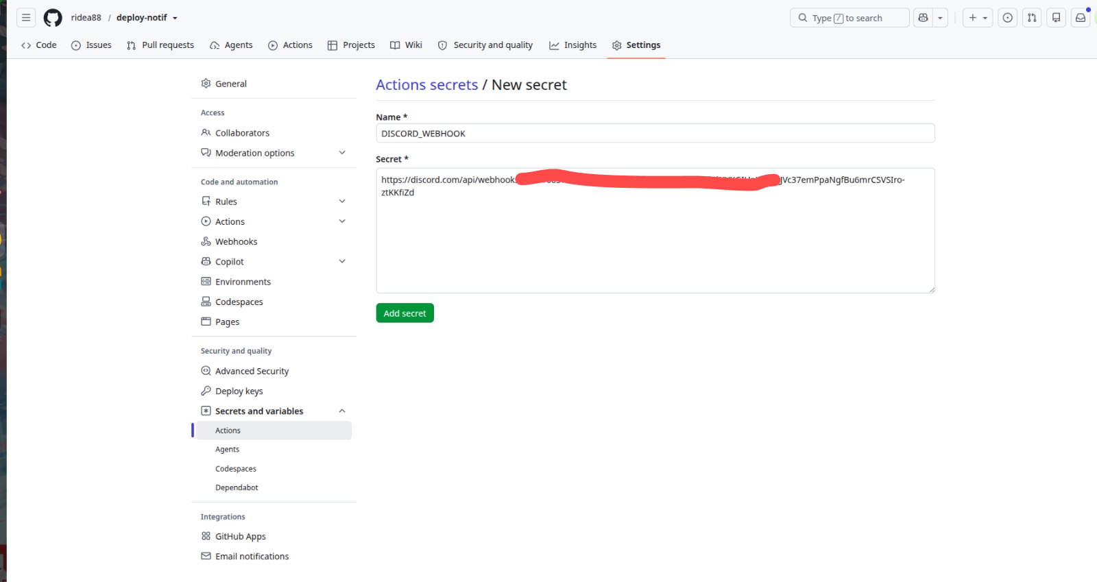1097x582 pixels.
Task: Open the Copilot chat icon in header
Action: tap(924, 18)
